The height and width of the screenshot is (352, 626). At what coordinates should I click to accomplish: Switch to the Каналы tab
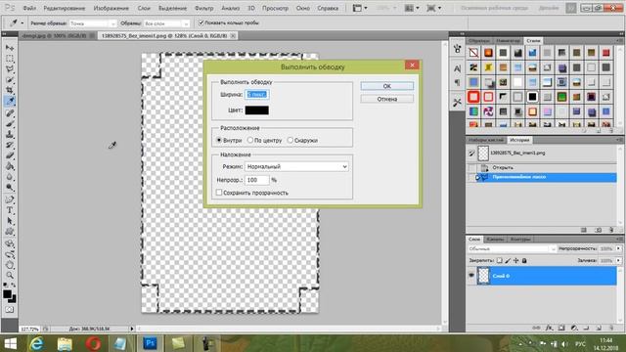pos(495,239)
